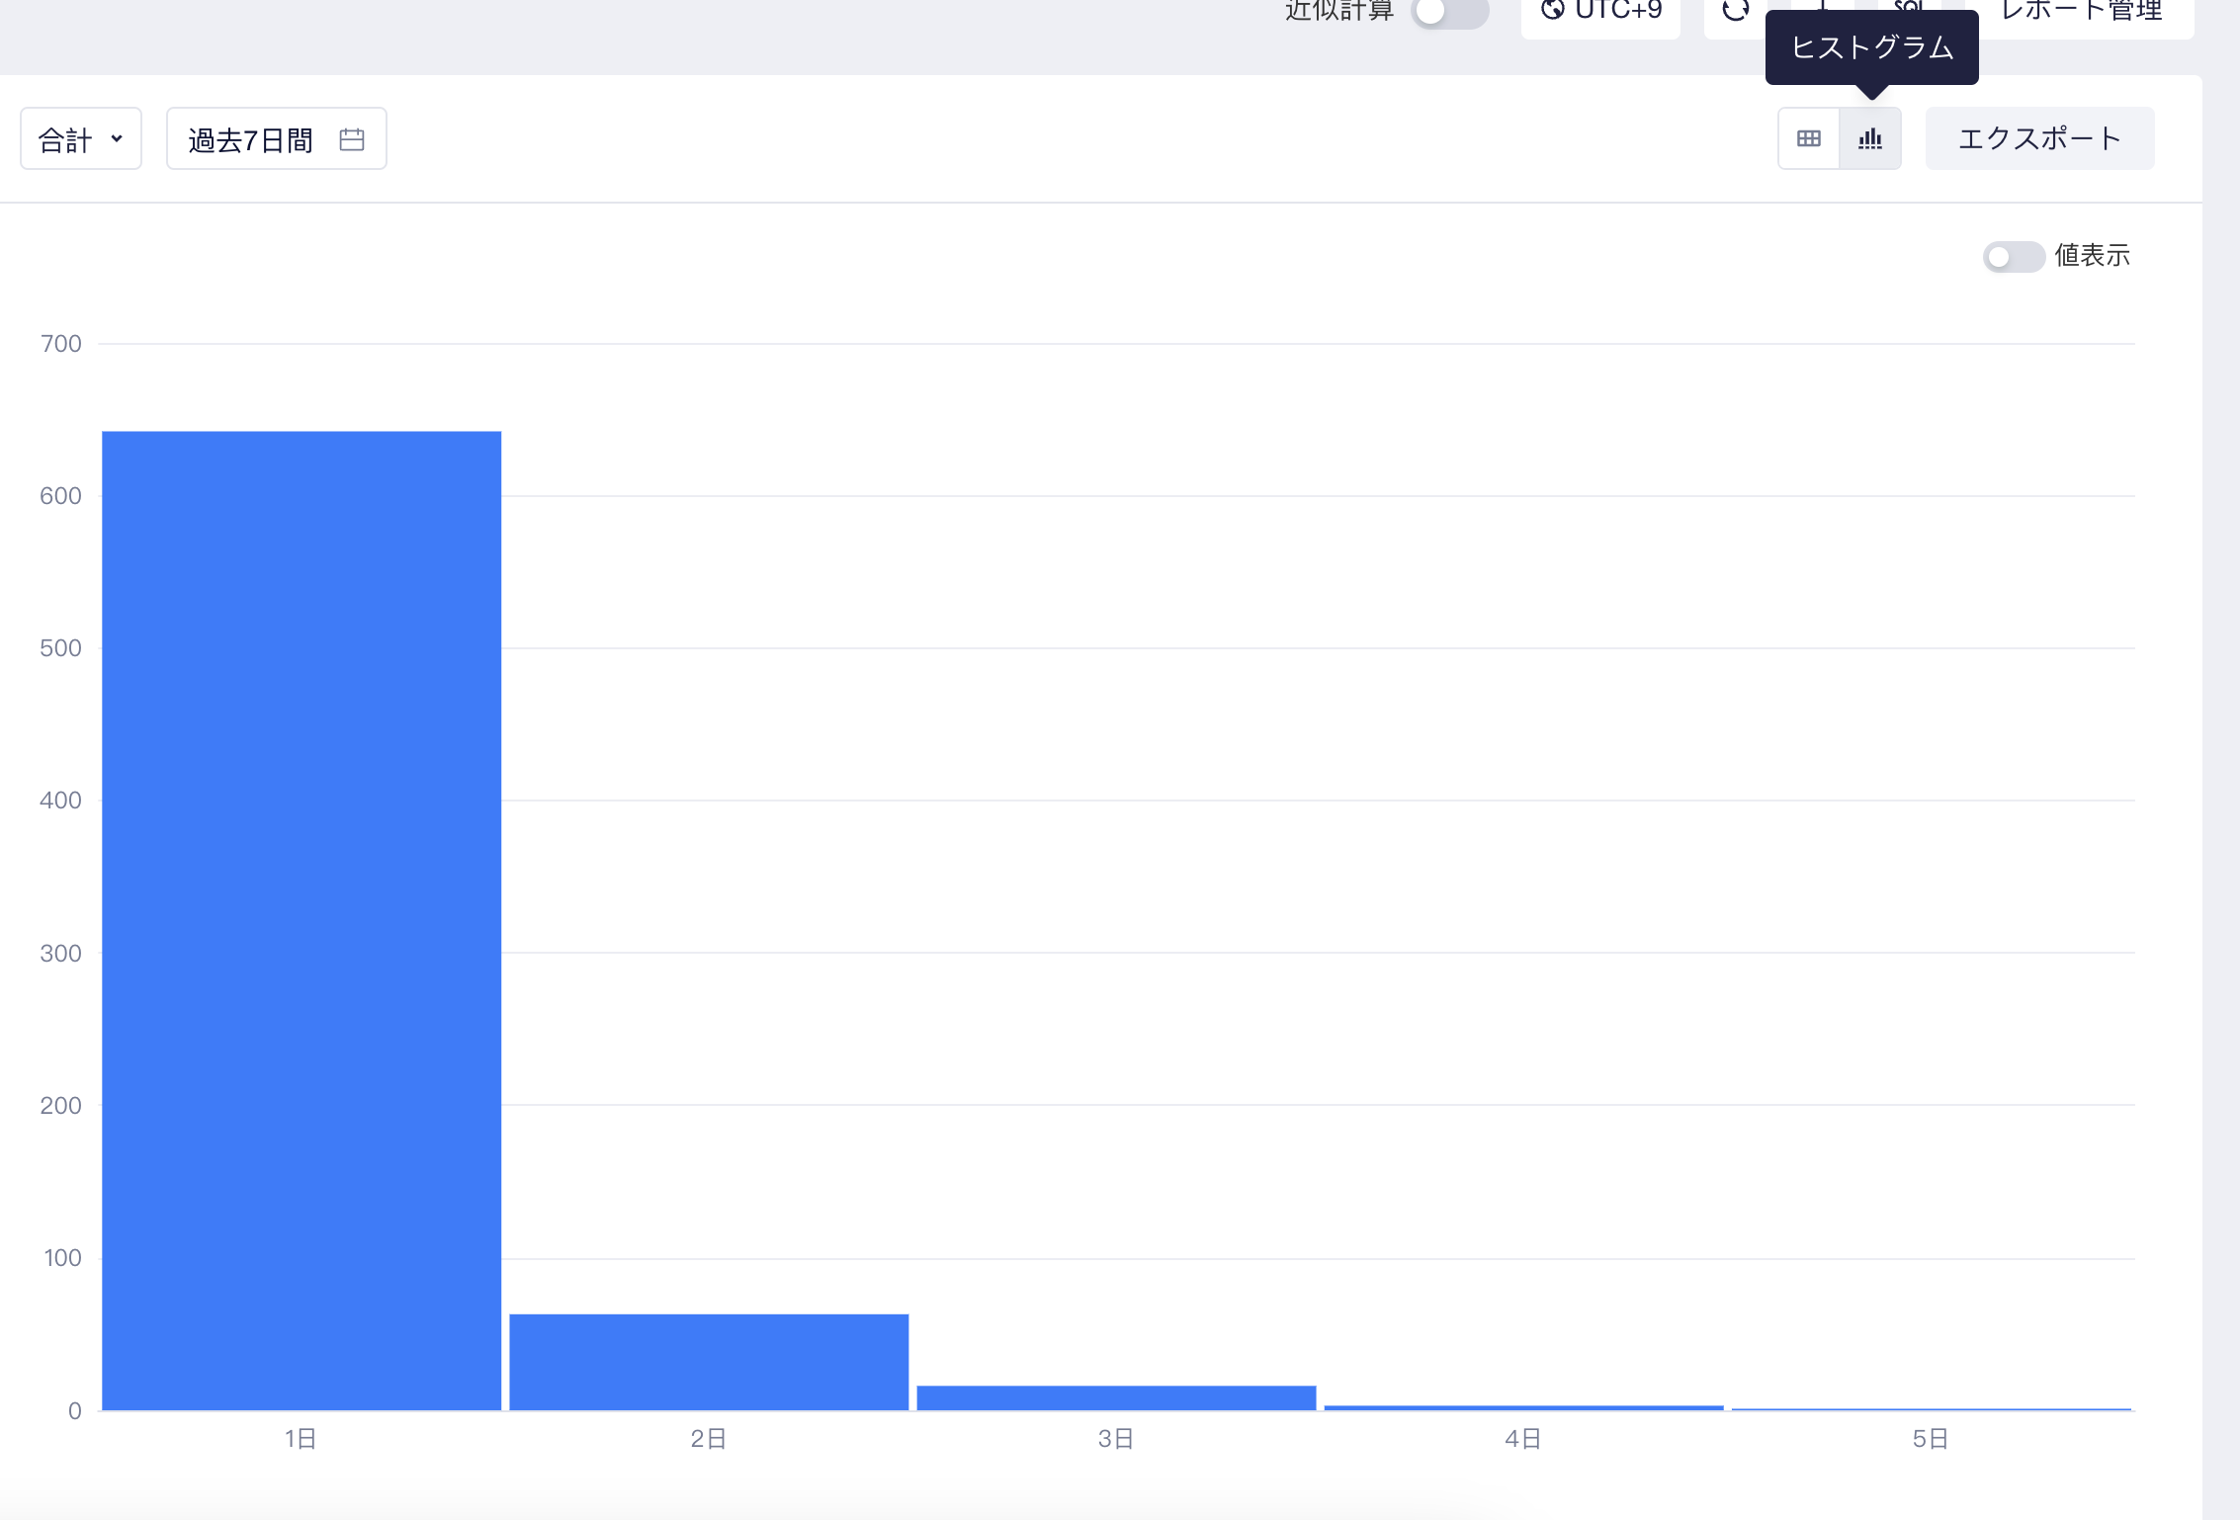Click the ヒストグラム tooltip
Viewport: 2240px width, 1520px height.
(1871, 47)
